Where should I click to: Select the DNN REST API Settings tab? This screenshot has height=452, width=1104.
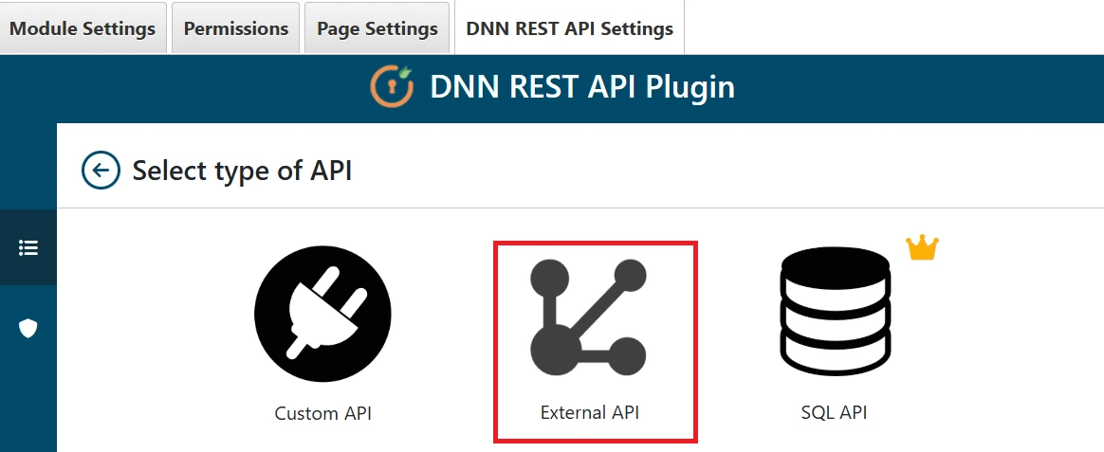(x=569, y=28)
